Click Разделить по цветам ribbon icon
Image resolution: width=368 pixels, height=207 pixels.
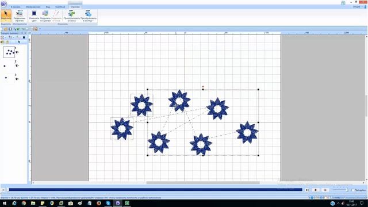coord(45,16)
